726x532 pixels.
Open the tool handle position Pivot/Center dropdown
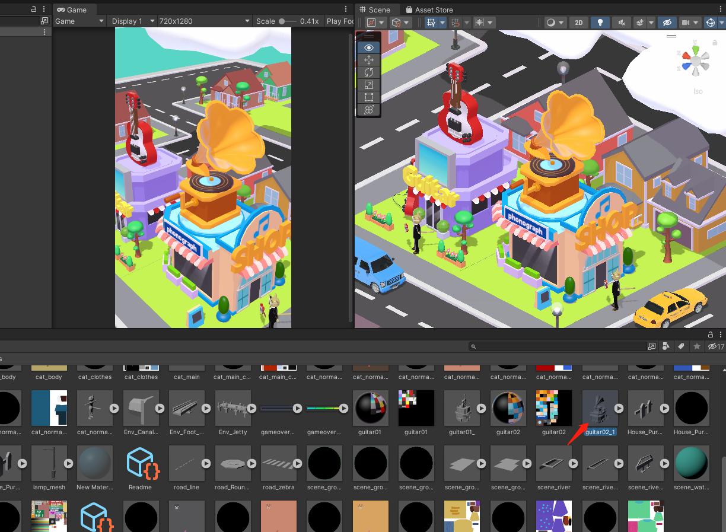(376, 23)
